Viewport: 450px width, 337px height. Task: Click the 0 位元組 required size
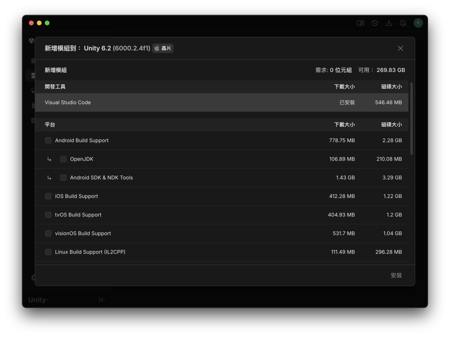(341, 70)
